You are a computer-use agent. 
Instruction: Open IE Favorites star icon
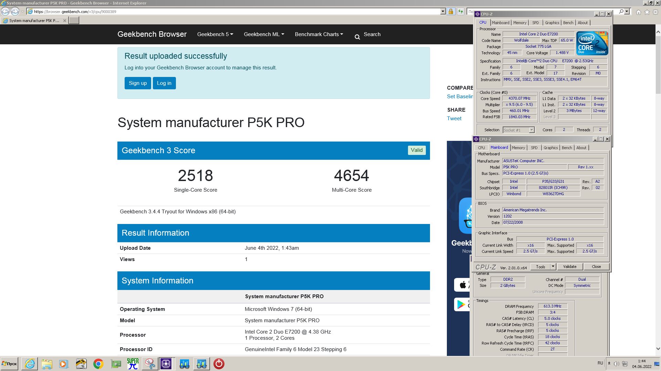point(647,12)
